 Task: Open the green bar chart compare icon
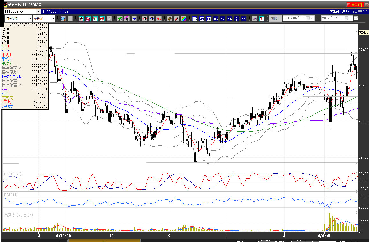95,19
